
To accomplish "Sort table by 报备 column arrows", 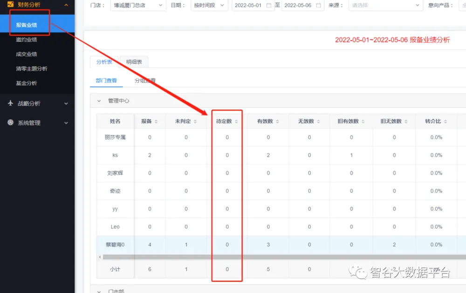I will pos(156,122).
